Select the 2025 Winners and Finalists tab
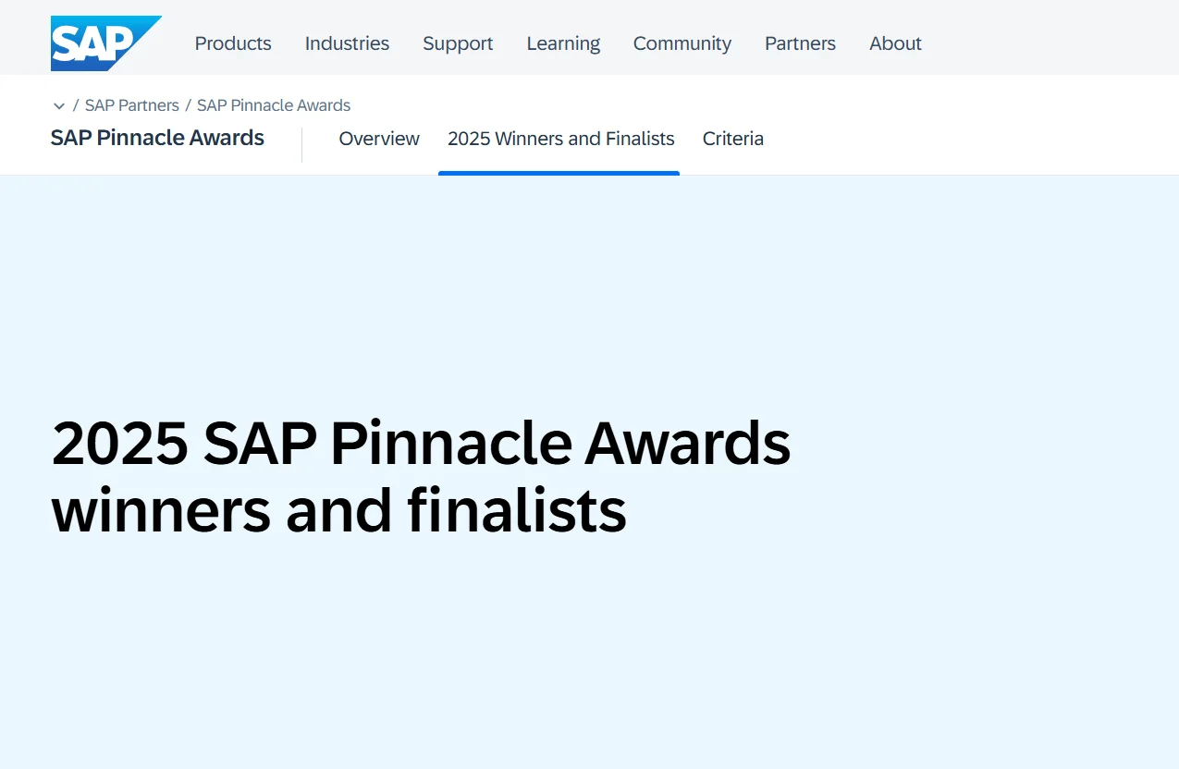 (x=560, y=139)
